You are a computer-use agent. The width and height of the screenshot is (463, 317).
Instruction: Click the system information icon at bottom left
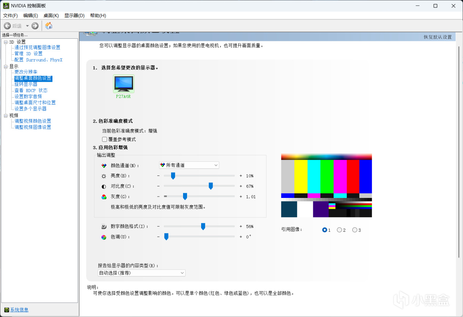(x=7, y=310)
